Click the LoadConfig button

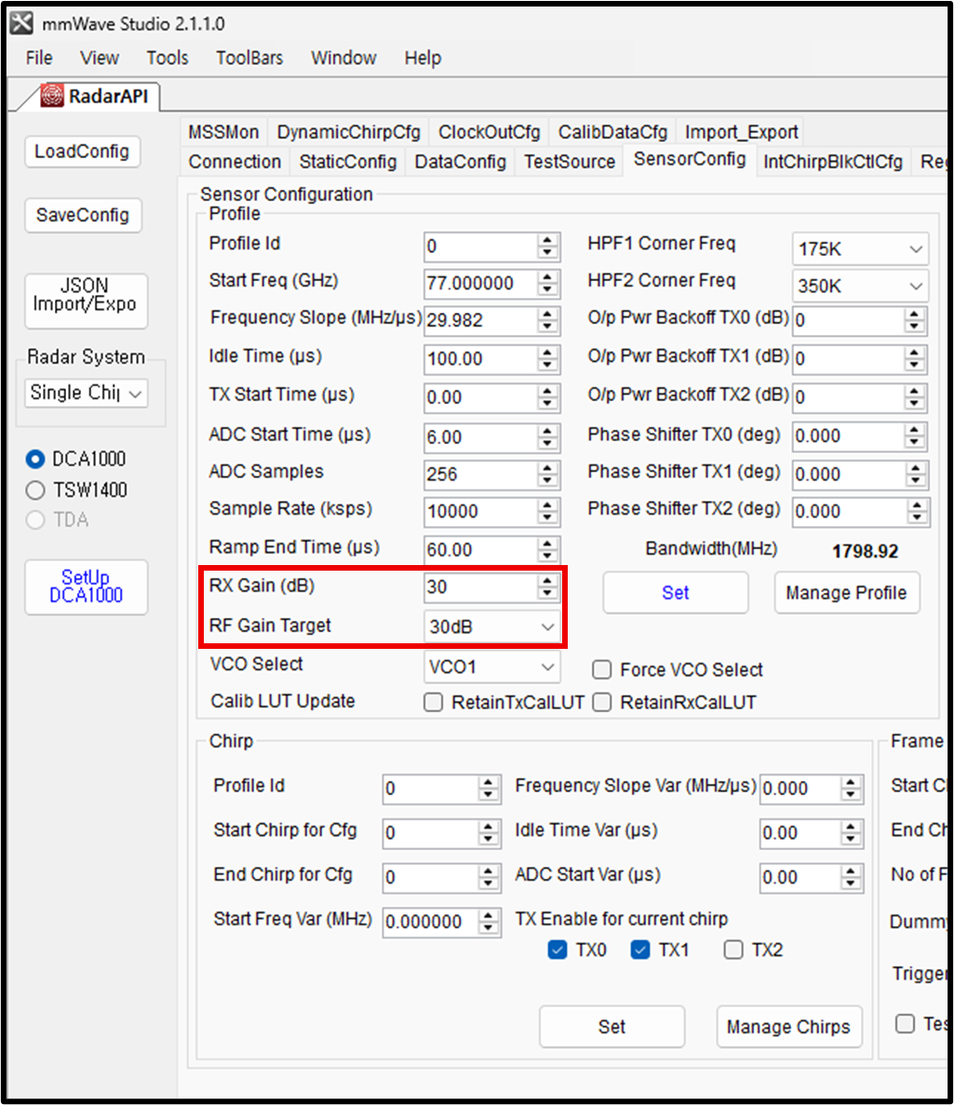pos(83,152)
